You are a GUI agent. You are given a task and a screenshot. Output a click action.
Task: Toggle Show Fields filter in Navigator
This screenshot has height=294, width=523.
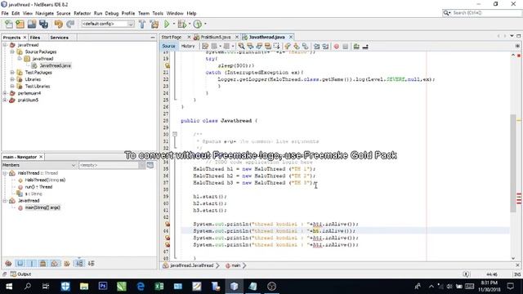[x=20, y=263]
